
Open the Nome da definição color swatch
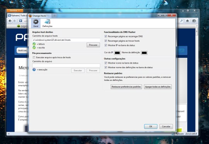144,53
